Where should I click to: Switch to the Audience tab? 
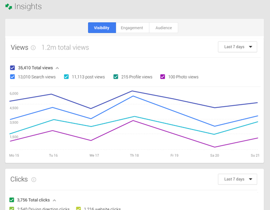coord(164,28)
